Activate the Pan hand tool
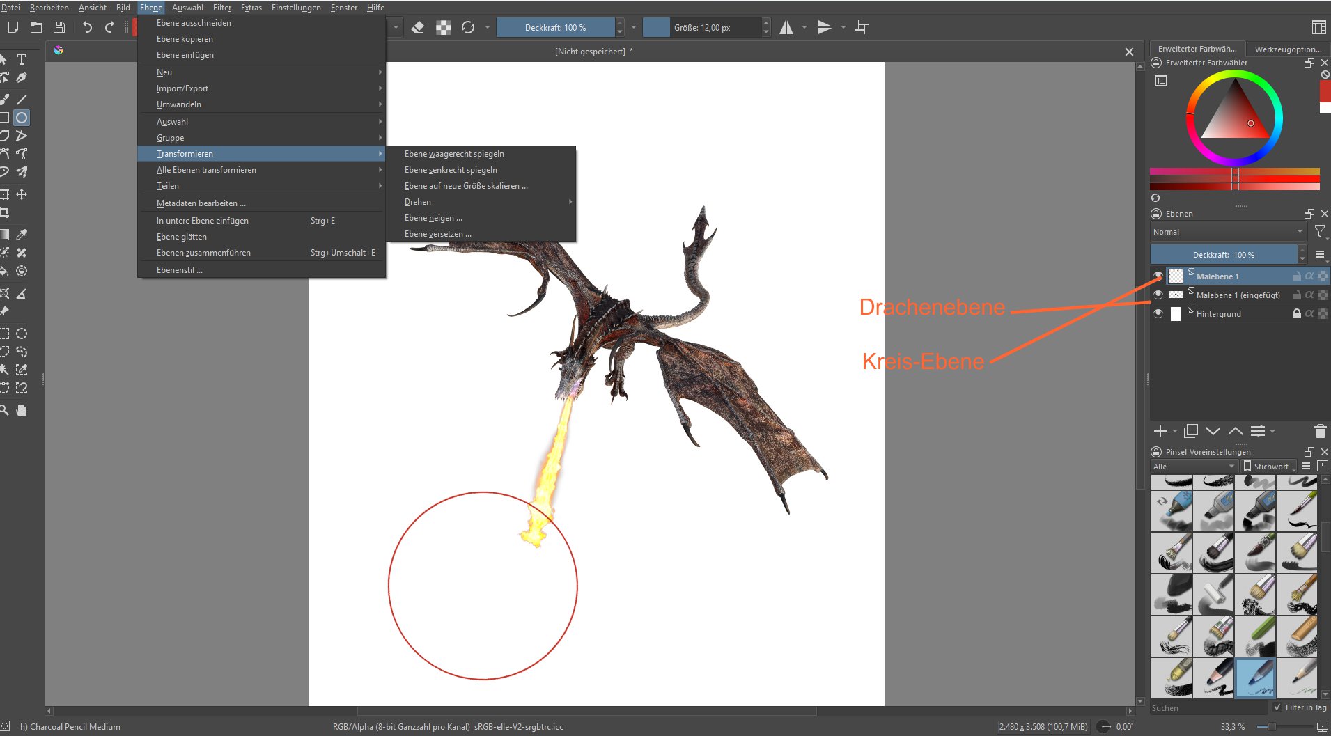Viewport: 1331px width, 736px height. coord(22,410)
